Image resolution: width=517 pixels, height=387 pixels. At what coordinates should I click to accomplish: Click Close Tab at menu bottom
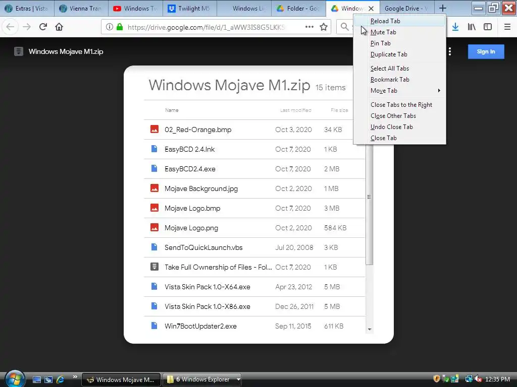coord(399,138)
